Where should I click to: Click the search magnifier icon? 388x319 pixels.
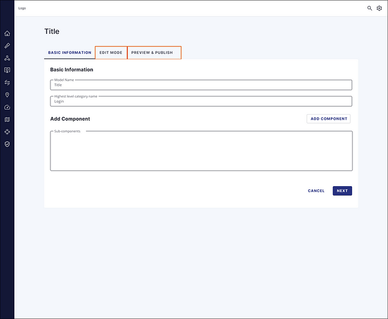pos(370,8)
